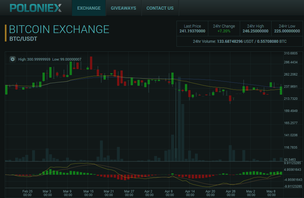Click the 24hr Volume 133.68748296 USDT figure
The height and width of the screenshot is (198, 304).
click(x=235, y=41)
